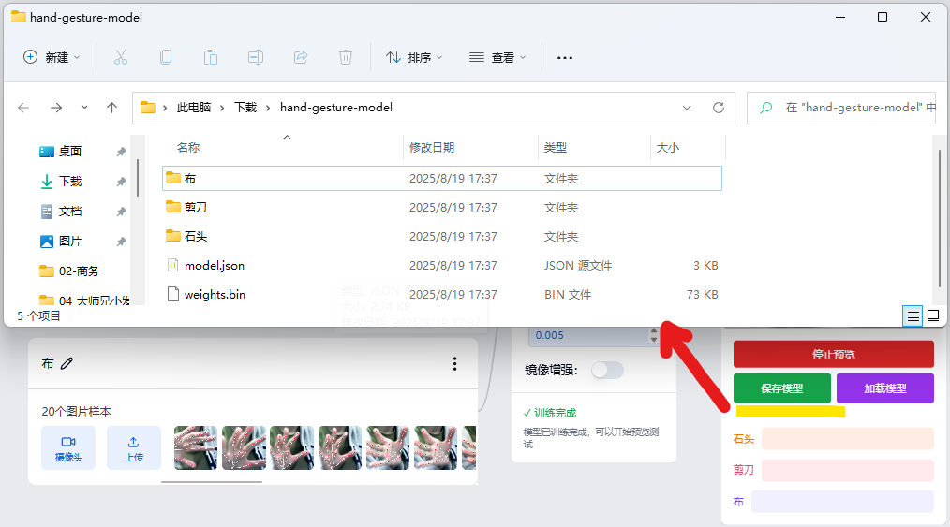Go back with the left arrow
This screenshot has height=527, width=950.
(x=23, y=108)
